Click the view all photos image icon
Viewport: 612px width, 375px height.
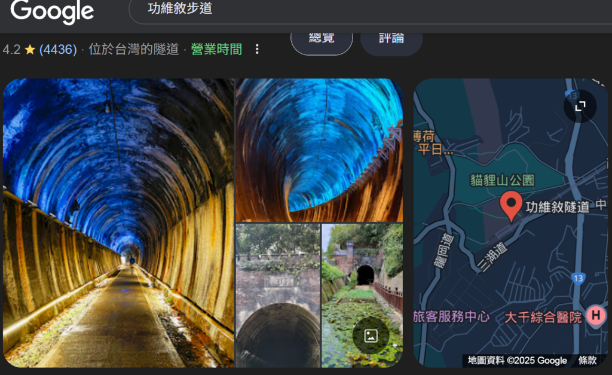371,336
